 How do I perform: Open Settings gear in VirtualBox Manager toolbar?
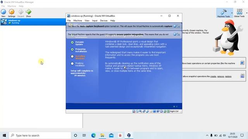click(x=12, y=12)
